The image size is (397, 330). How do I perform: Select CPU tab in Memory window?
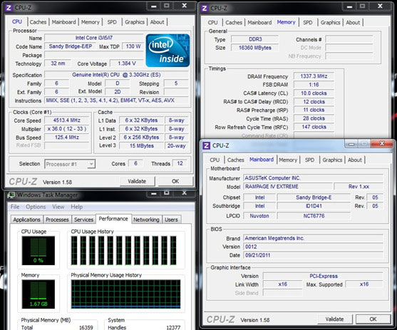click(212, 23)
